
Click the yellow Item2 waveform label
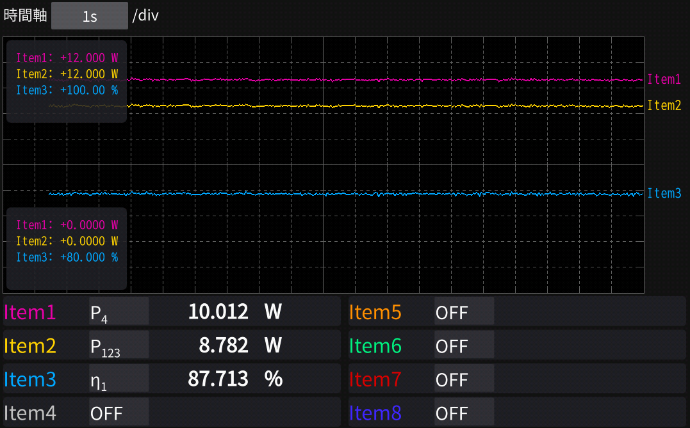(664, 106)
